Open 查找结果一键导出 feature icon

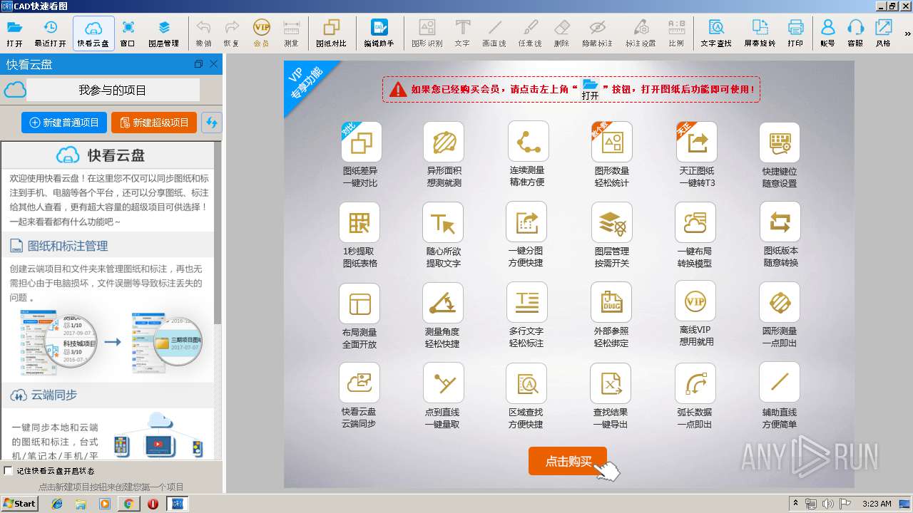coord(611,383)
